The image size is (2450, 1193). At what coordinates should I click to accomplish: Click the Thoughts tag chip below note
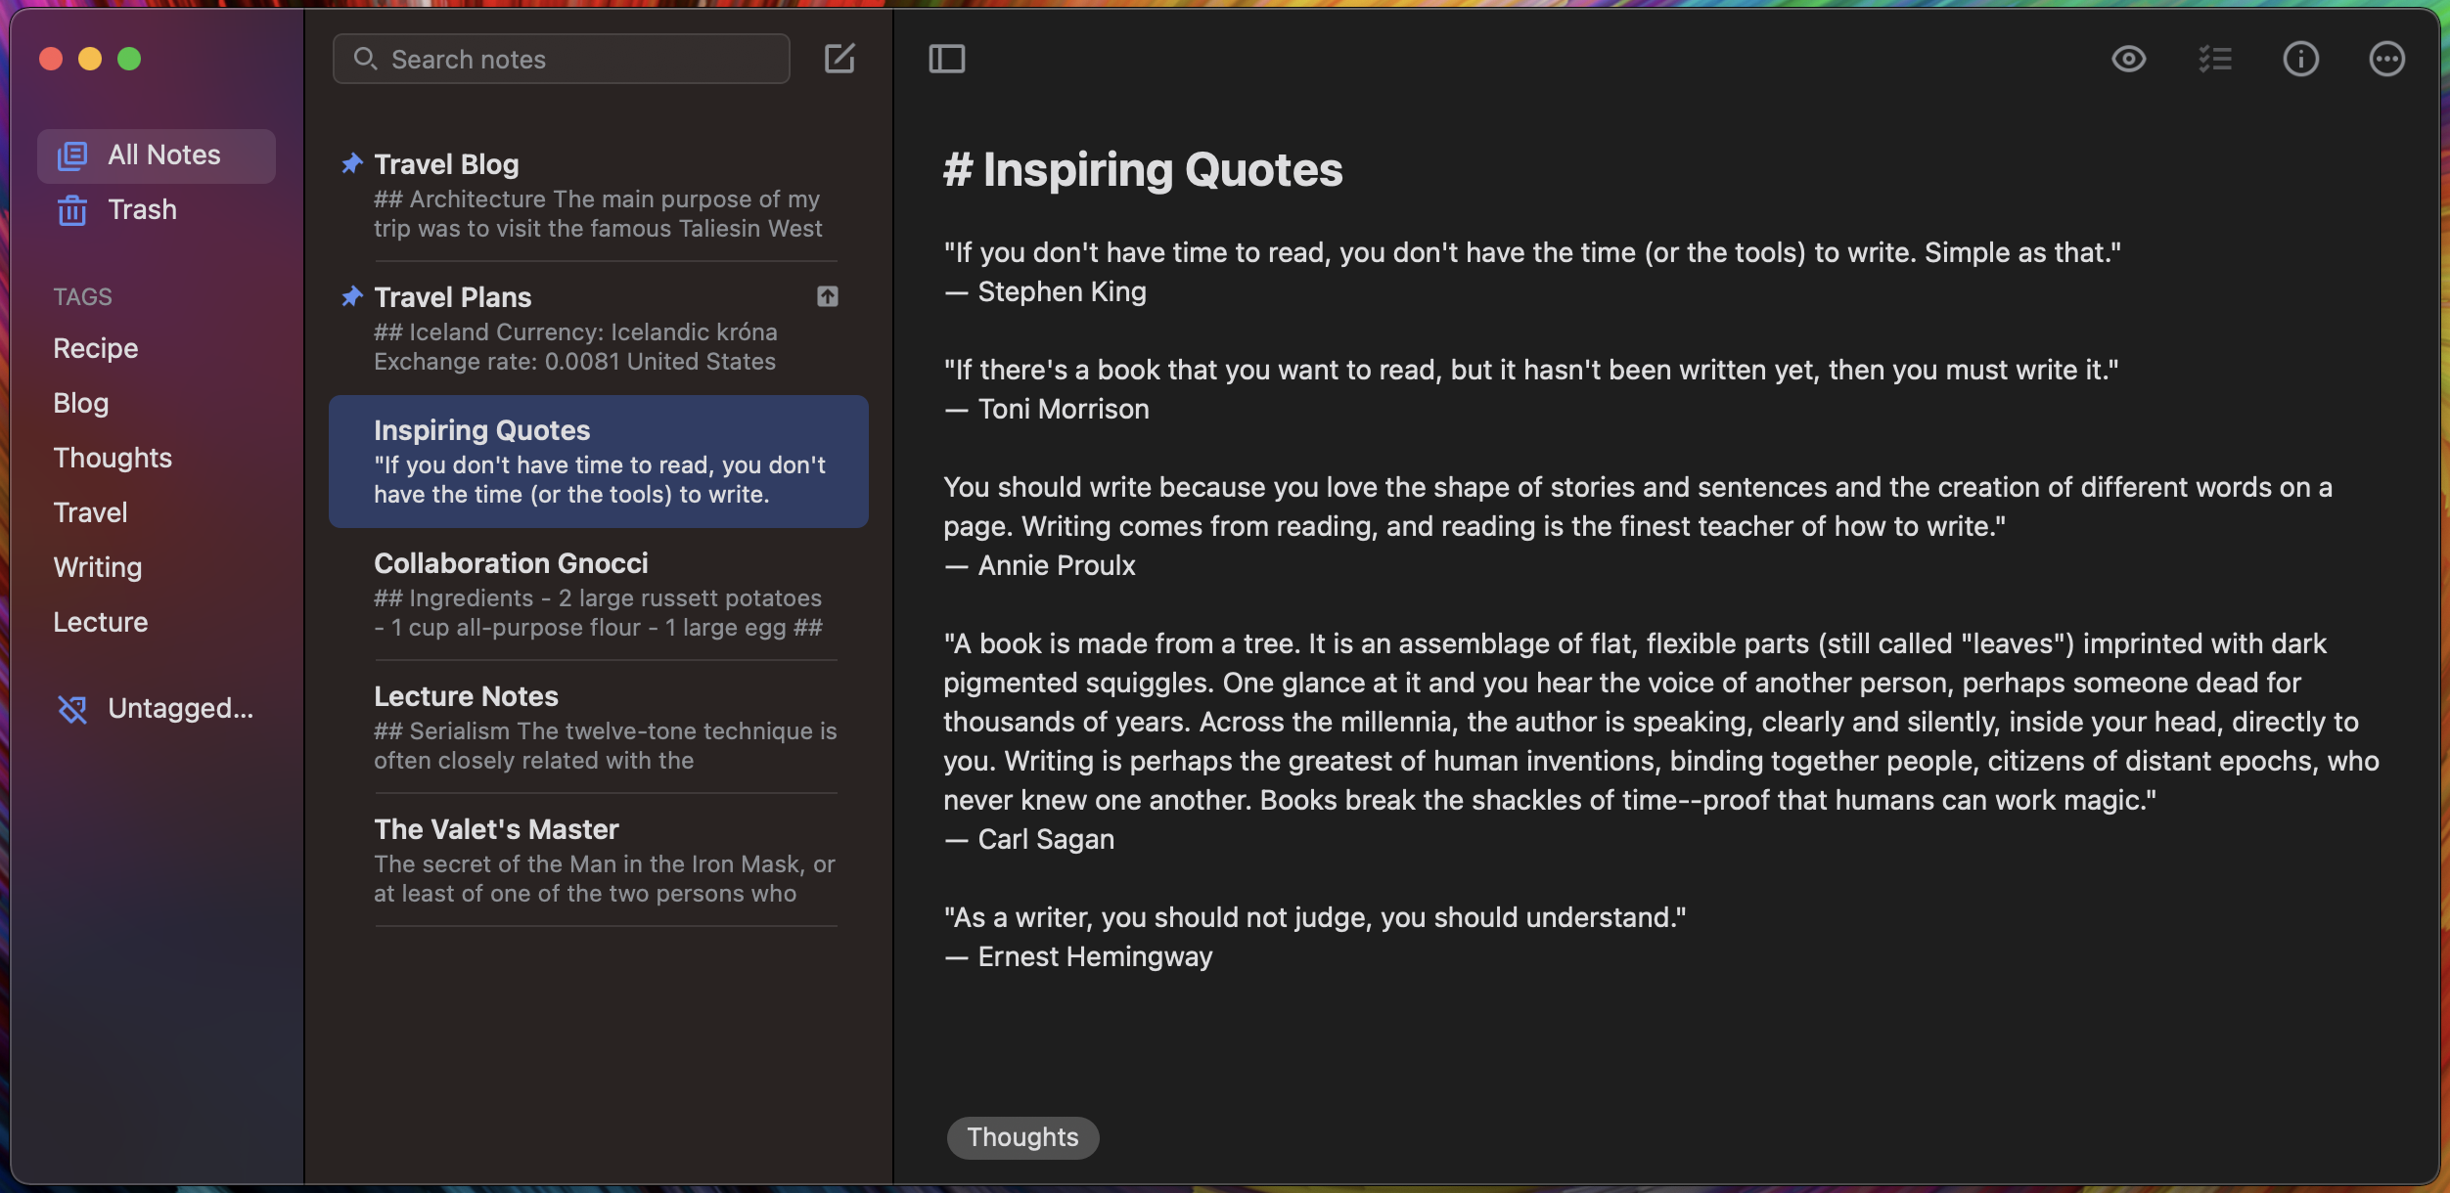point(1022,1137)
